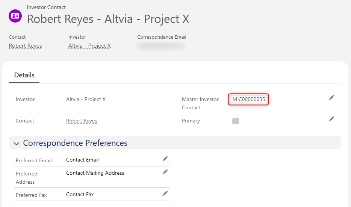The width and height of the screenshot is (351, 207).
Task: Edit the Primary field pencil icon
Action: point(331,119)
